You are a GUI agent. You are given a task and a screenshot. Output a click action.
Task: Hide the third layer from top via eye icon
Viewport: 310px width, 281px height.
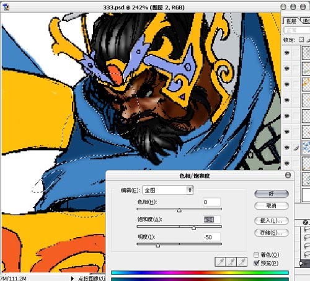[286, 84]
